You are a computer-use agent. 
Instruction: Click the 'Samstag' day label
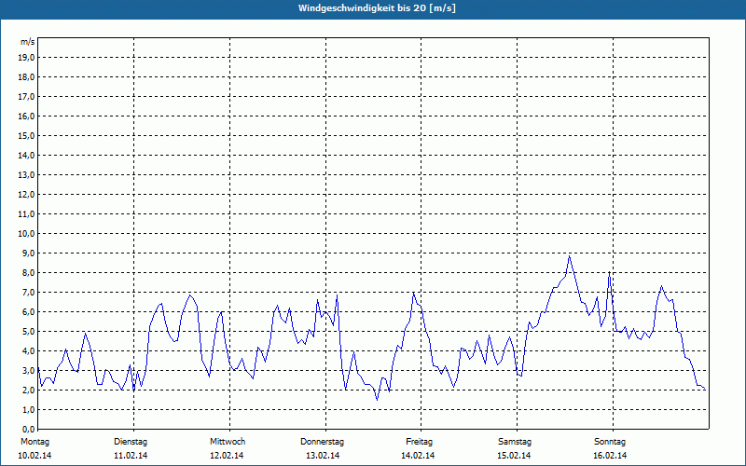(x=515, y=442)
